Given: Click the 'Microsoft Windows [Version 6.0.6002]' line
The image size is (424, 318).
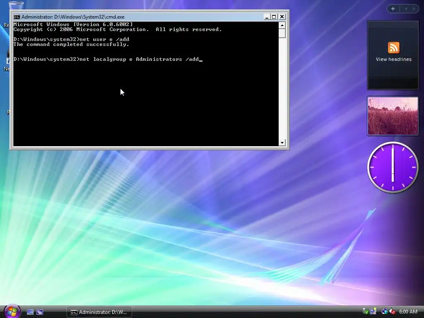Looking at the screenshot, I should tap(73, 24).
